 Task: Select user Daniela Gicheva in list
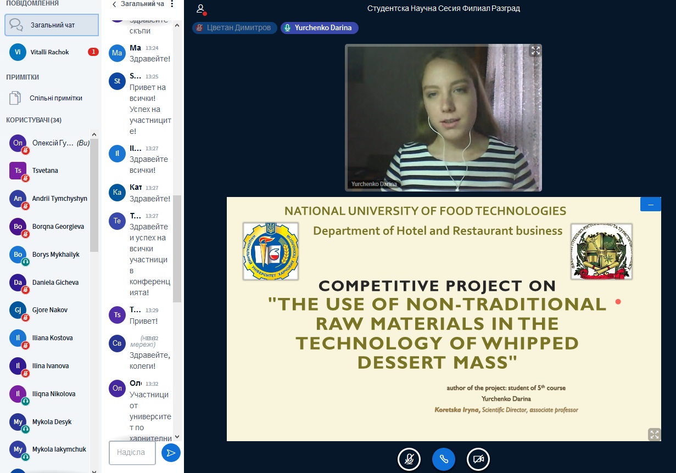pos(55,283)
